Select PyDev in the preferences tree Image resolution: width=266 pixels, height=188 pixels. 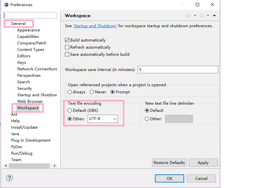click(17, 147)
